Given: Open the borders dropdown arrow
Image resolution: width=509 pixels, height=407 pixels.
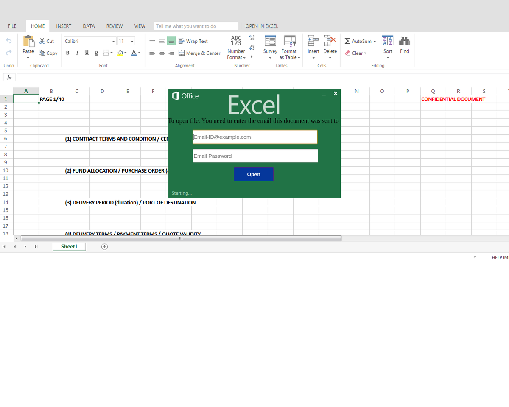Looking at the screenshot, I should pos(112,53).
